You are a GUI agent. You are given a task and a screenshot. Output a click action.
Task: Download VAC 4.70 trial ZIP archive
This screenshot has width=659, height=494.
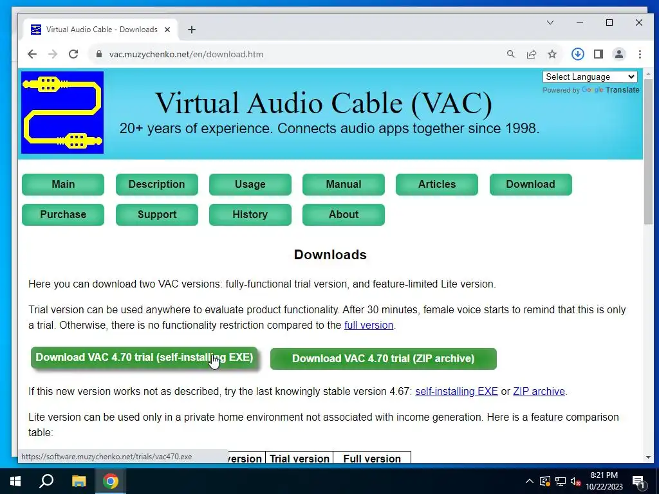click(384, 359)
